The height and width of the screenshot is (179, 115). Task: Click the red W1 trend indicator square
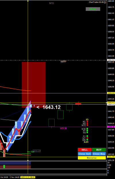click(87, 138)
